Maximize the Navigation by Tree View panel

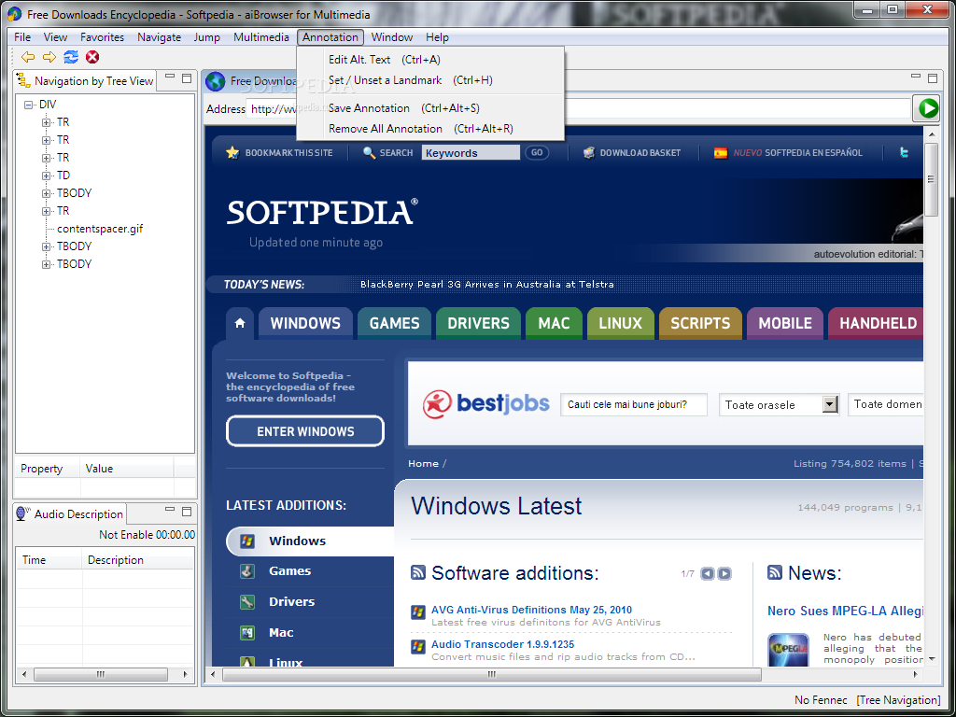(187, 78)
